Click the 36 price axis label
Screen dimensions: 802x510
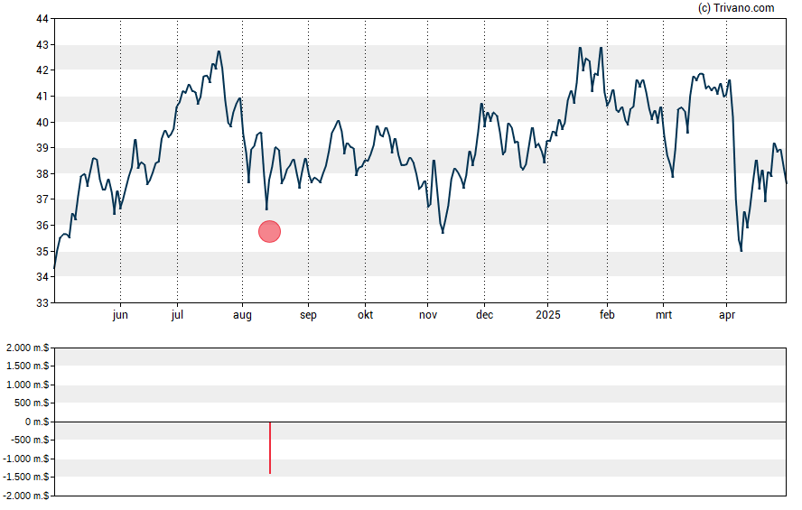point(42,226)
